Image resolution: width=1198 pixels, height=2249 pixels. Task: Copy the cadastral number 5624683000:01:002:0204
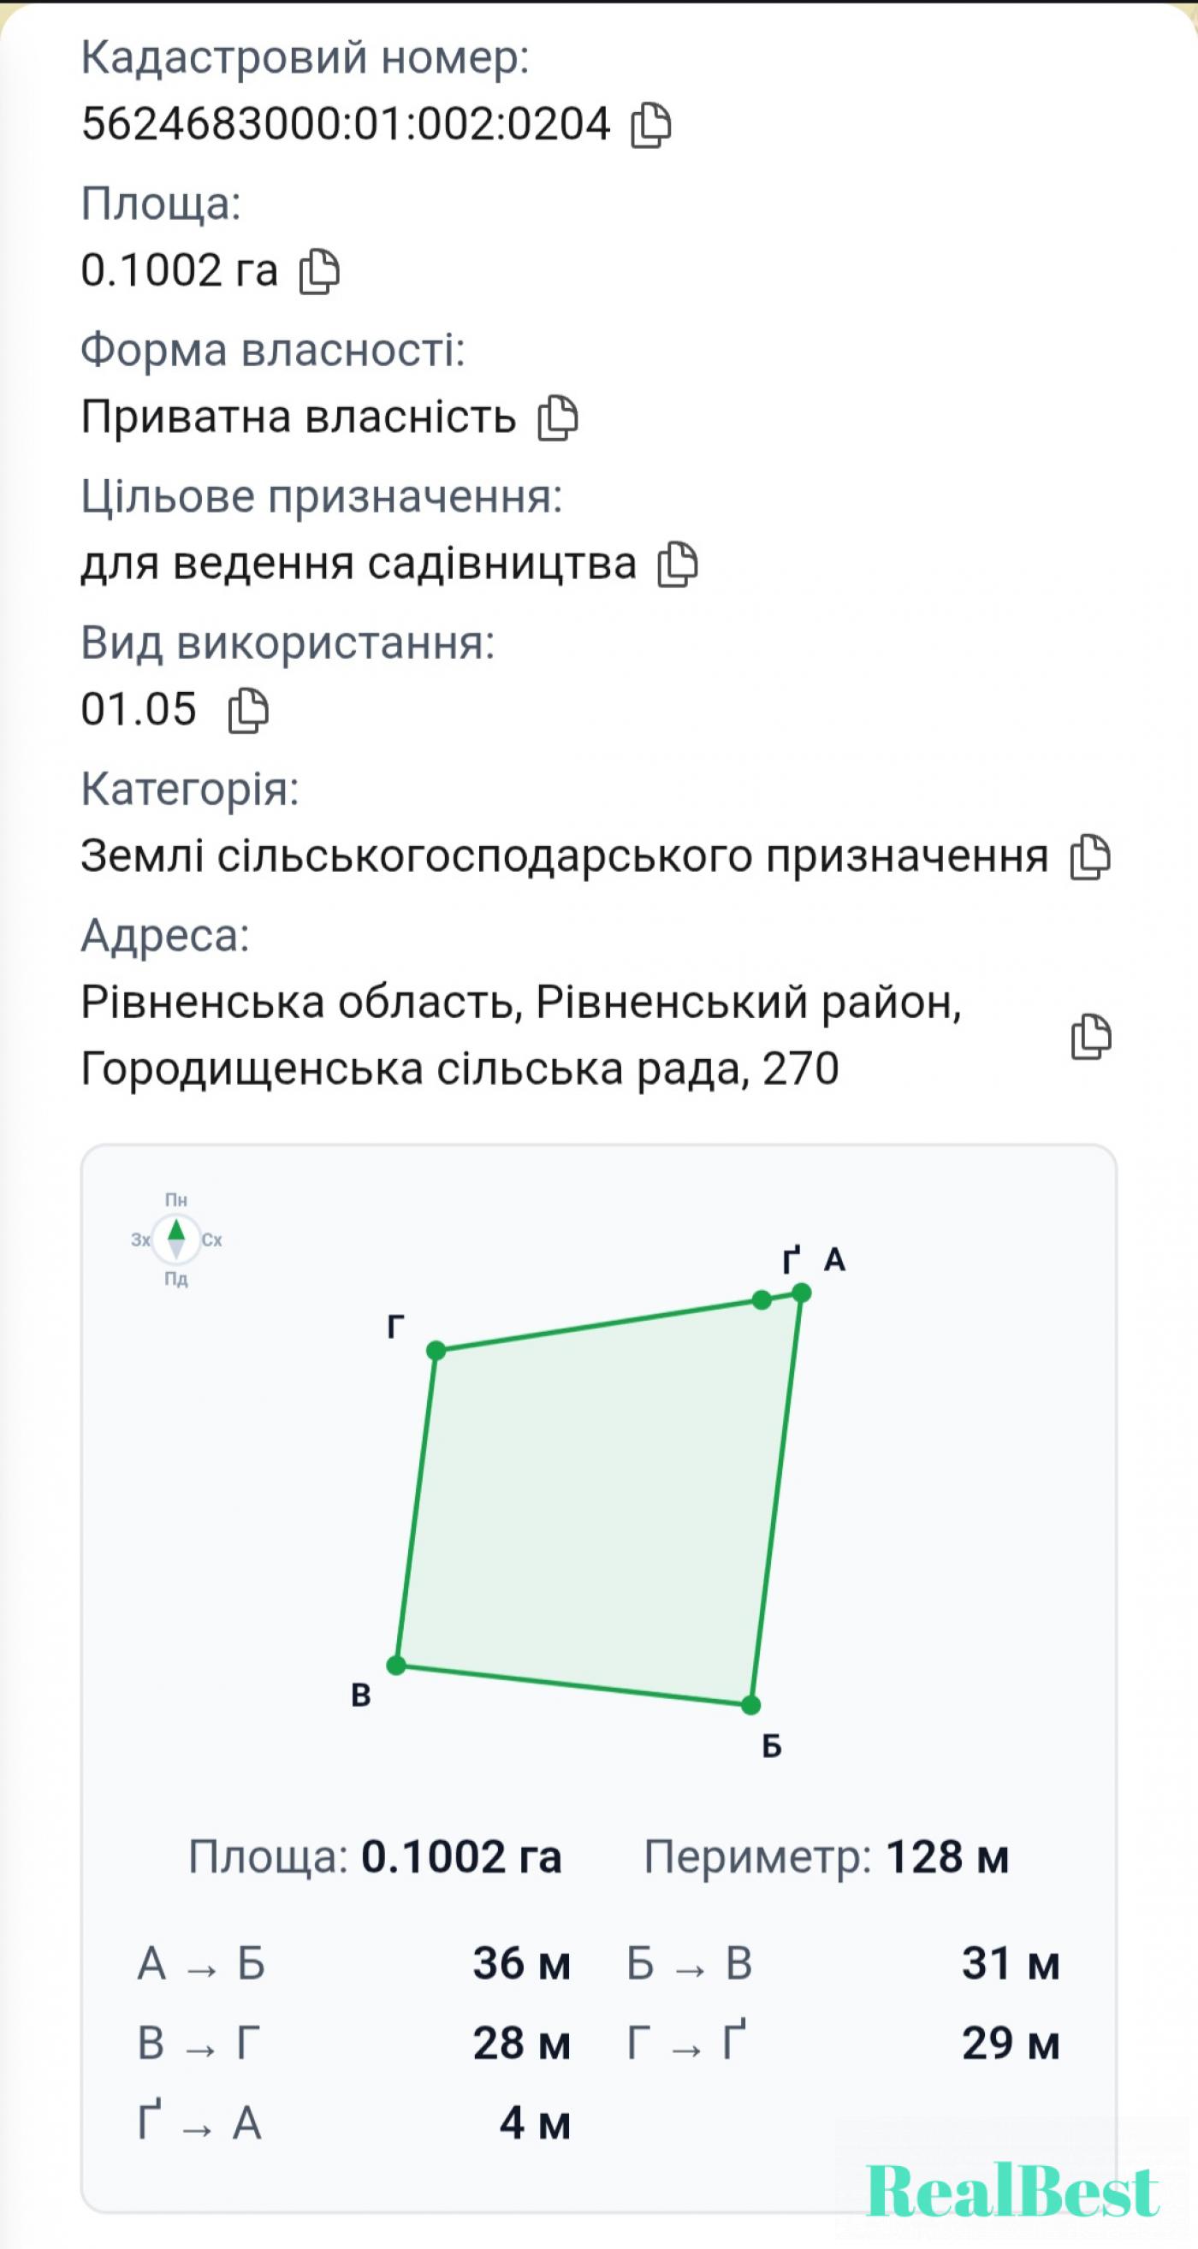[651, 125]
